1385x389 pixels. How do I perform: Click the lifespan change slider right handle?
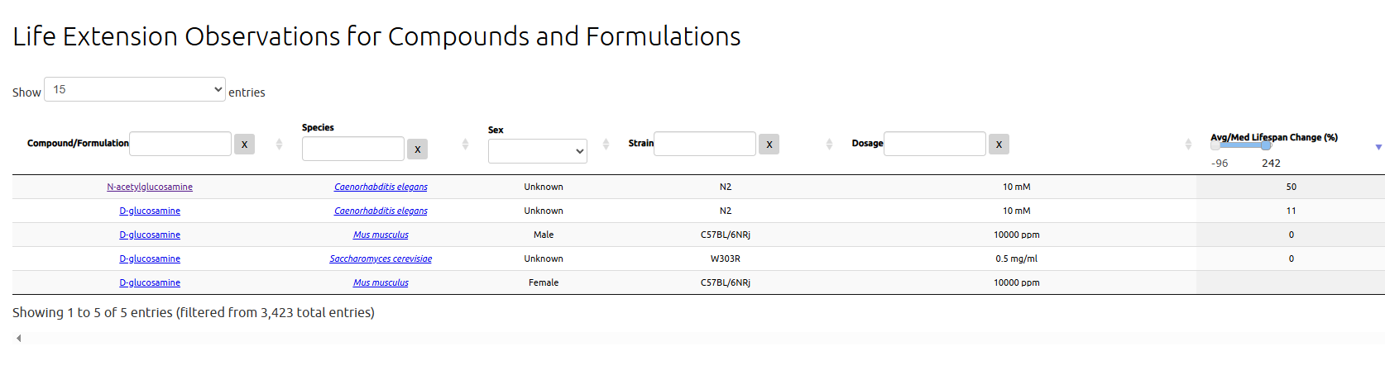[x=1266, y=146]
